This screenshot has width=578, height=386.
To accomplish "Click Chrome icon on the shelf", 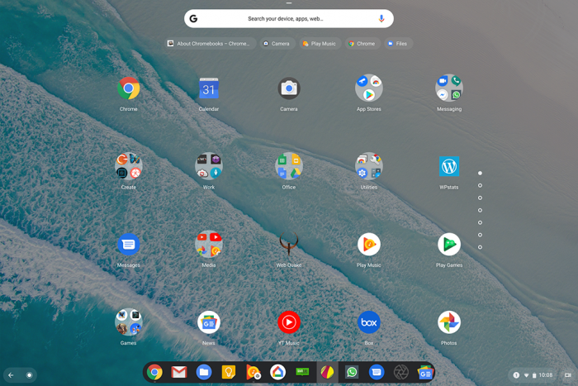I will click(154, 372).
